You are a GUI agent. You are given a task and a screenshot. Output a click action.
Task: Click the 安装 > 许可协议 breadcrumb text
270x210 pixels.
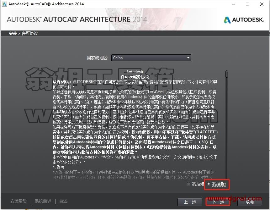pyautogui.click(x=23, y=33)
